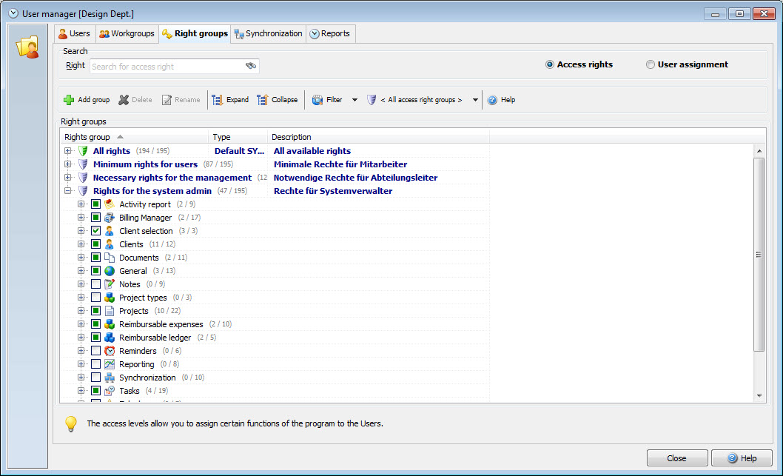Enable the Notes rights checkbox
The width and height of the screenshot is (783, 476).
click(x=95, y=284)
